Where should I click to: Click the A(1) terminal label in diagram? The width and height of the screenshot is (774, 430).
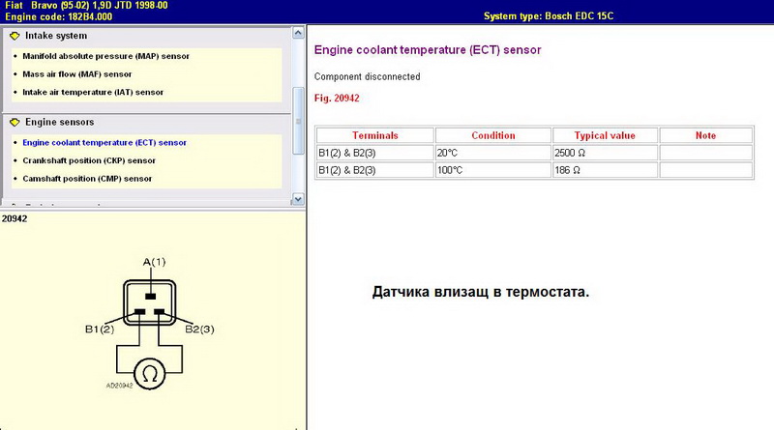point(154,262)
